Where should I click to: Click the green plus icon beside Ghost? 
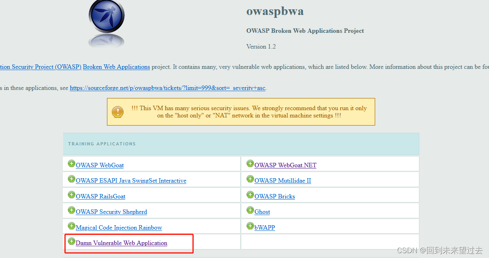coord(250,210)
